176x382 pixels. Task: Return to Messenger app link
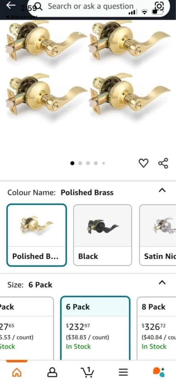point(21,17)
